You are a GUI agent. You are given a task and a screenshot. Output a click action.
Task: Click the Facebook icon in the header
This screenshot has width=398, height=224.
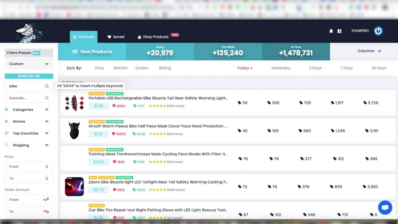point(339,31)
